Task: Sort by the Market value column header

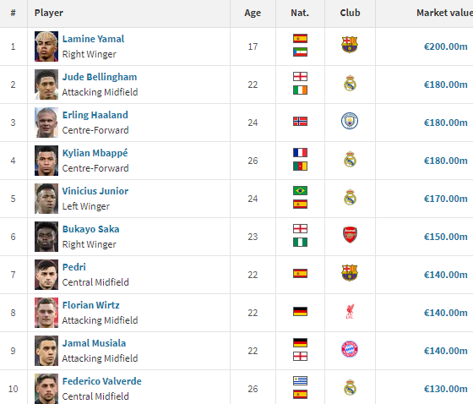Action: (x=444, y=13)
